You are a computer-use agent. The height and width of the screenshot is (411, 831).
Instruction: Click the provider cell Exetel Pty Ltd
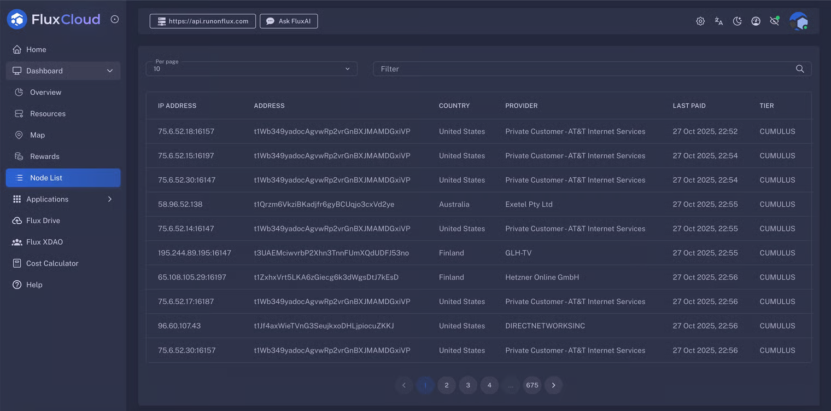tap(529, 204)
